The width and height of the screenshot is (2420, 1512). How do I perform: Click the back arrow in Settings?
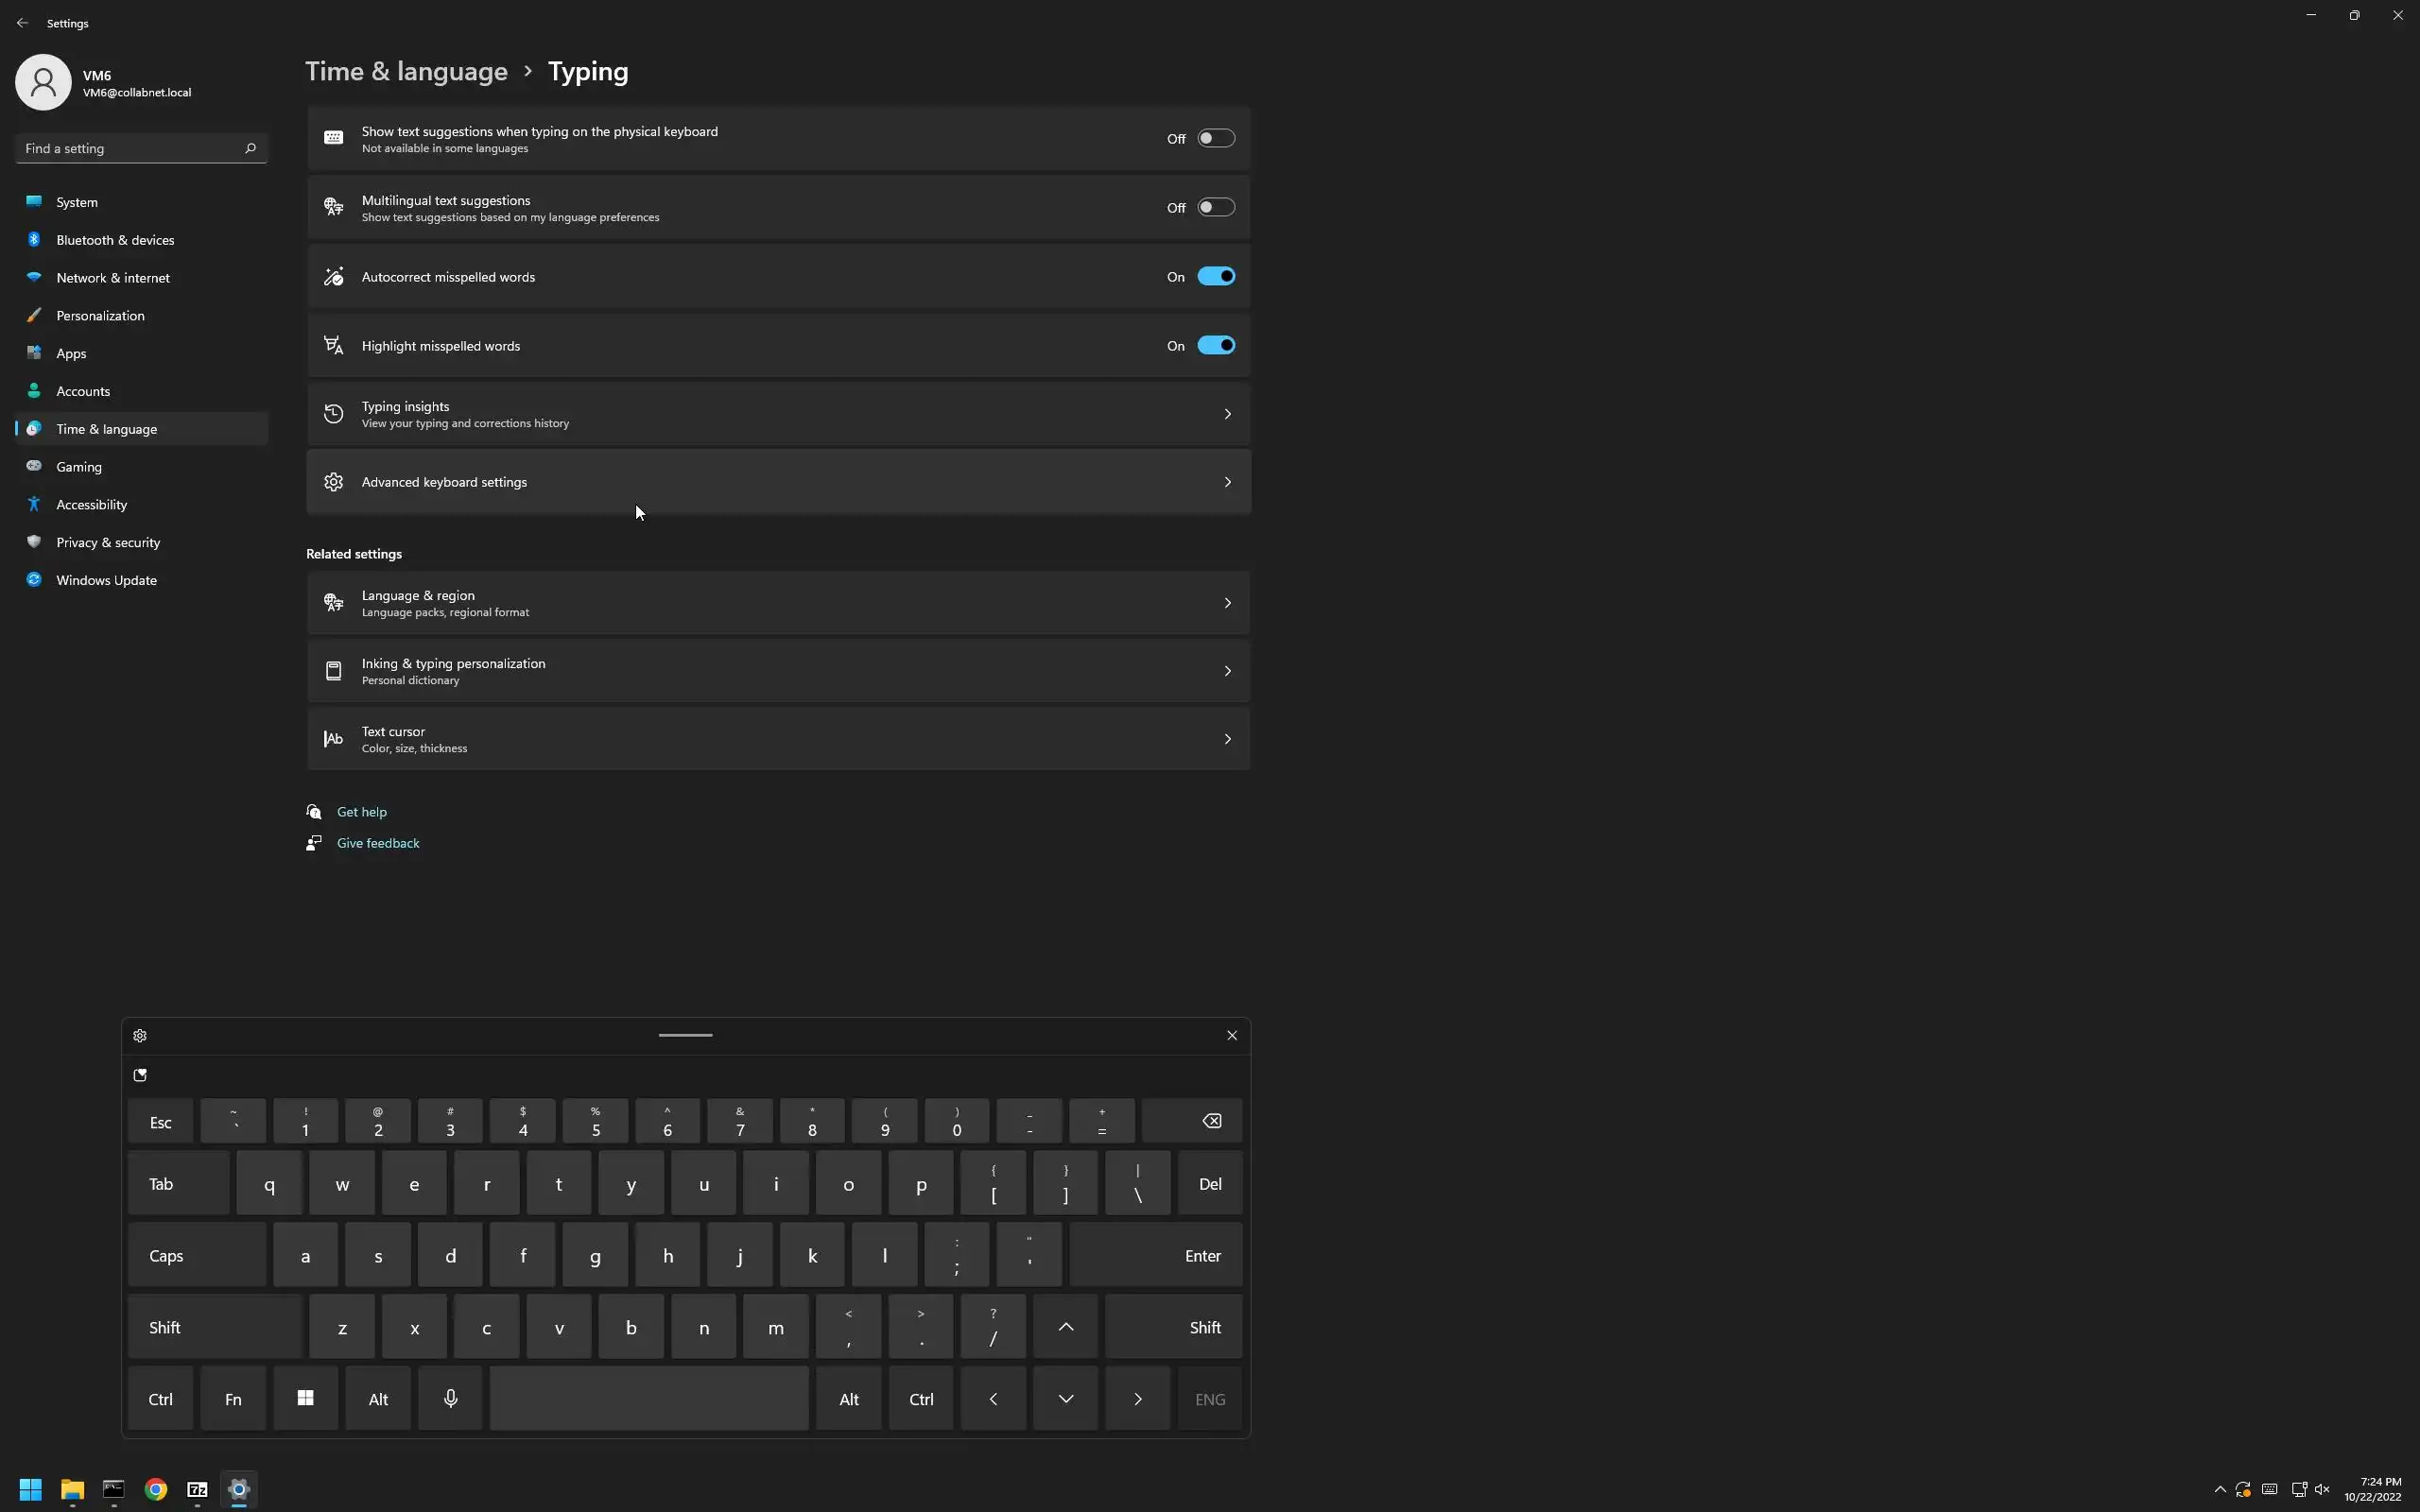click(x=22, y=23)
